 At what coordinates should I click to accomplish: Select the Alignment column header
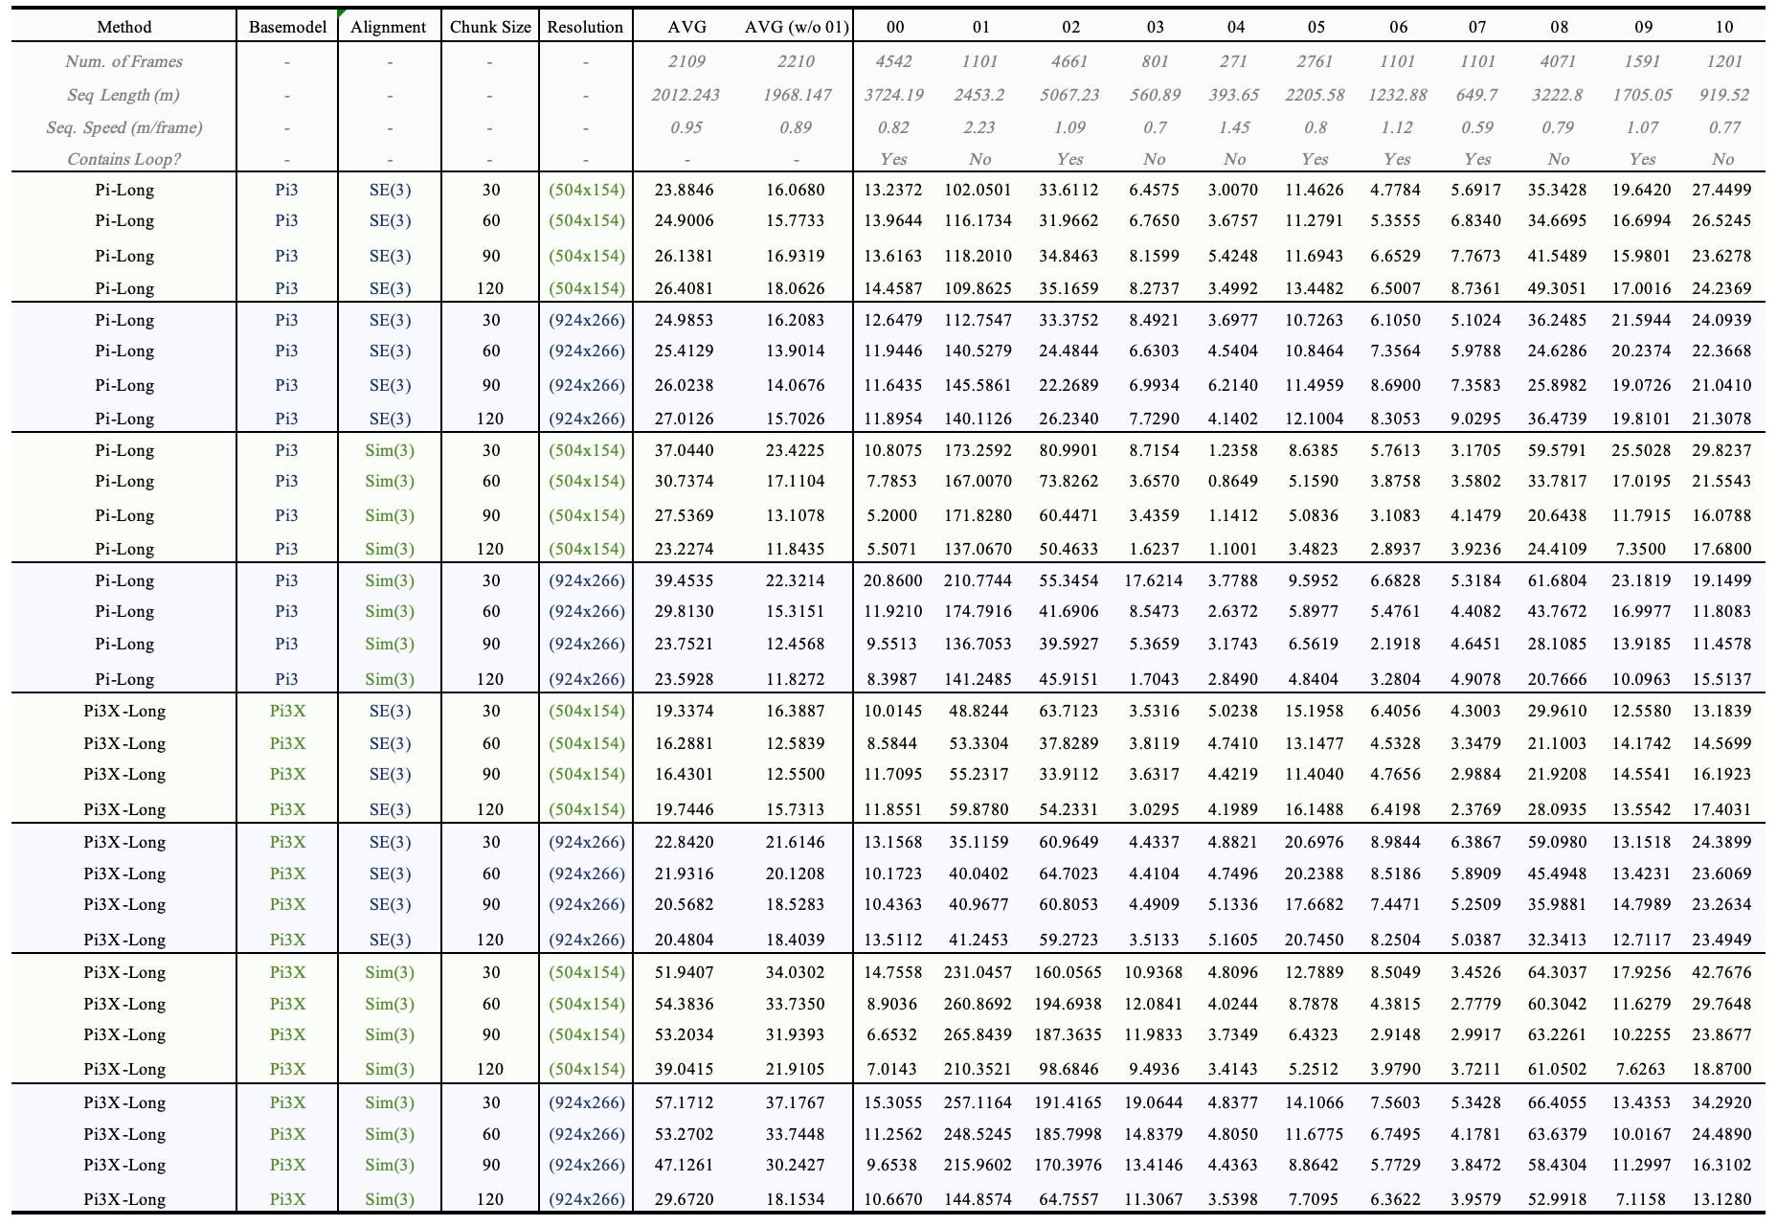389,27
